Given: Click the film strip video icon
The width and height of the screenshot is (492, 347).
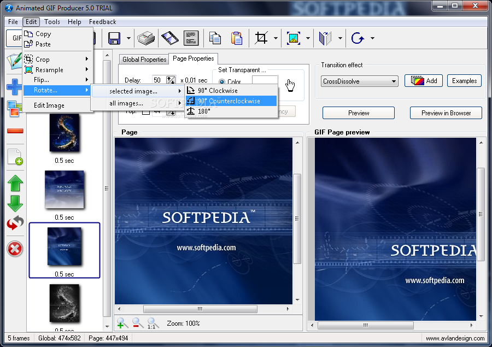Looking at the screenshot, I should tap(170, 38).
